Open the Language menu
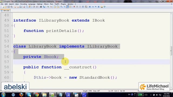 pos(32,4)
